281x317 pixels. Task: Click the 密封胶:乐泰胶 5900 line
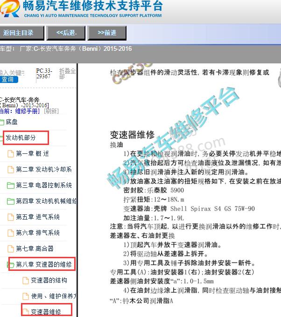pos(154,190)
